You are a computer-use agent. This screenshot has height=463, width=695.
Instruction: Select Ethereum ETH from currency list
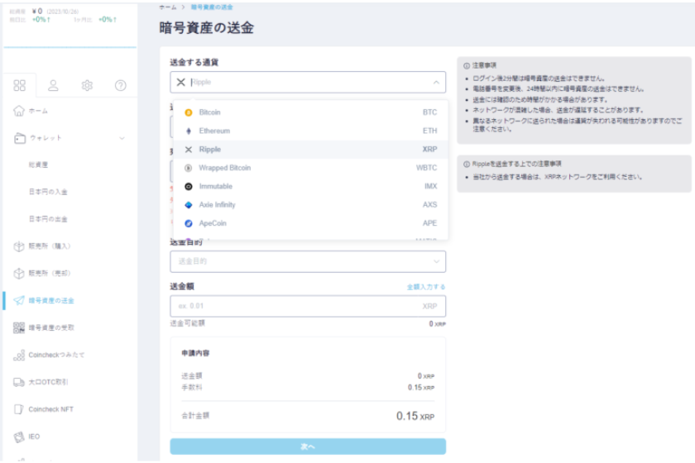(x=311, y=131)
